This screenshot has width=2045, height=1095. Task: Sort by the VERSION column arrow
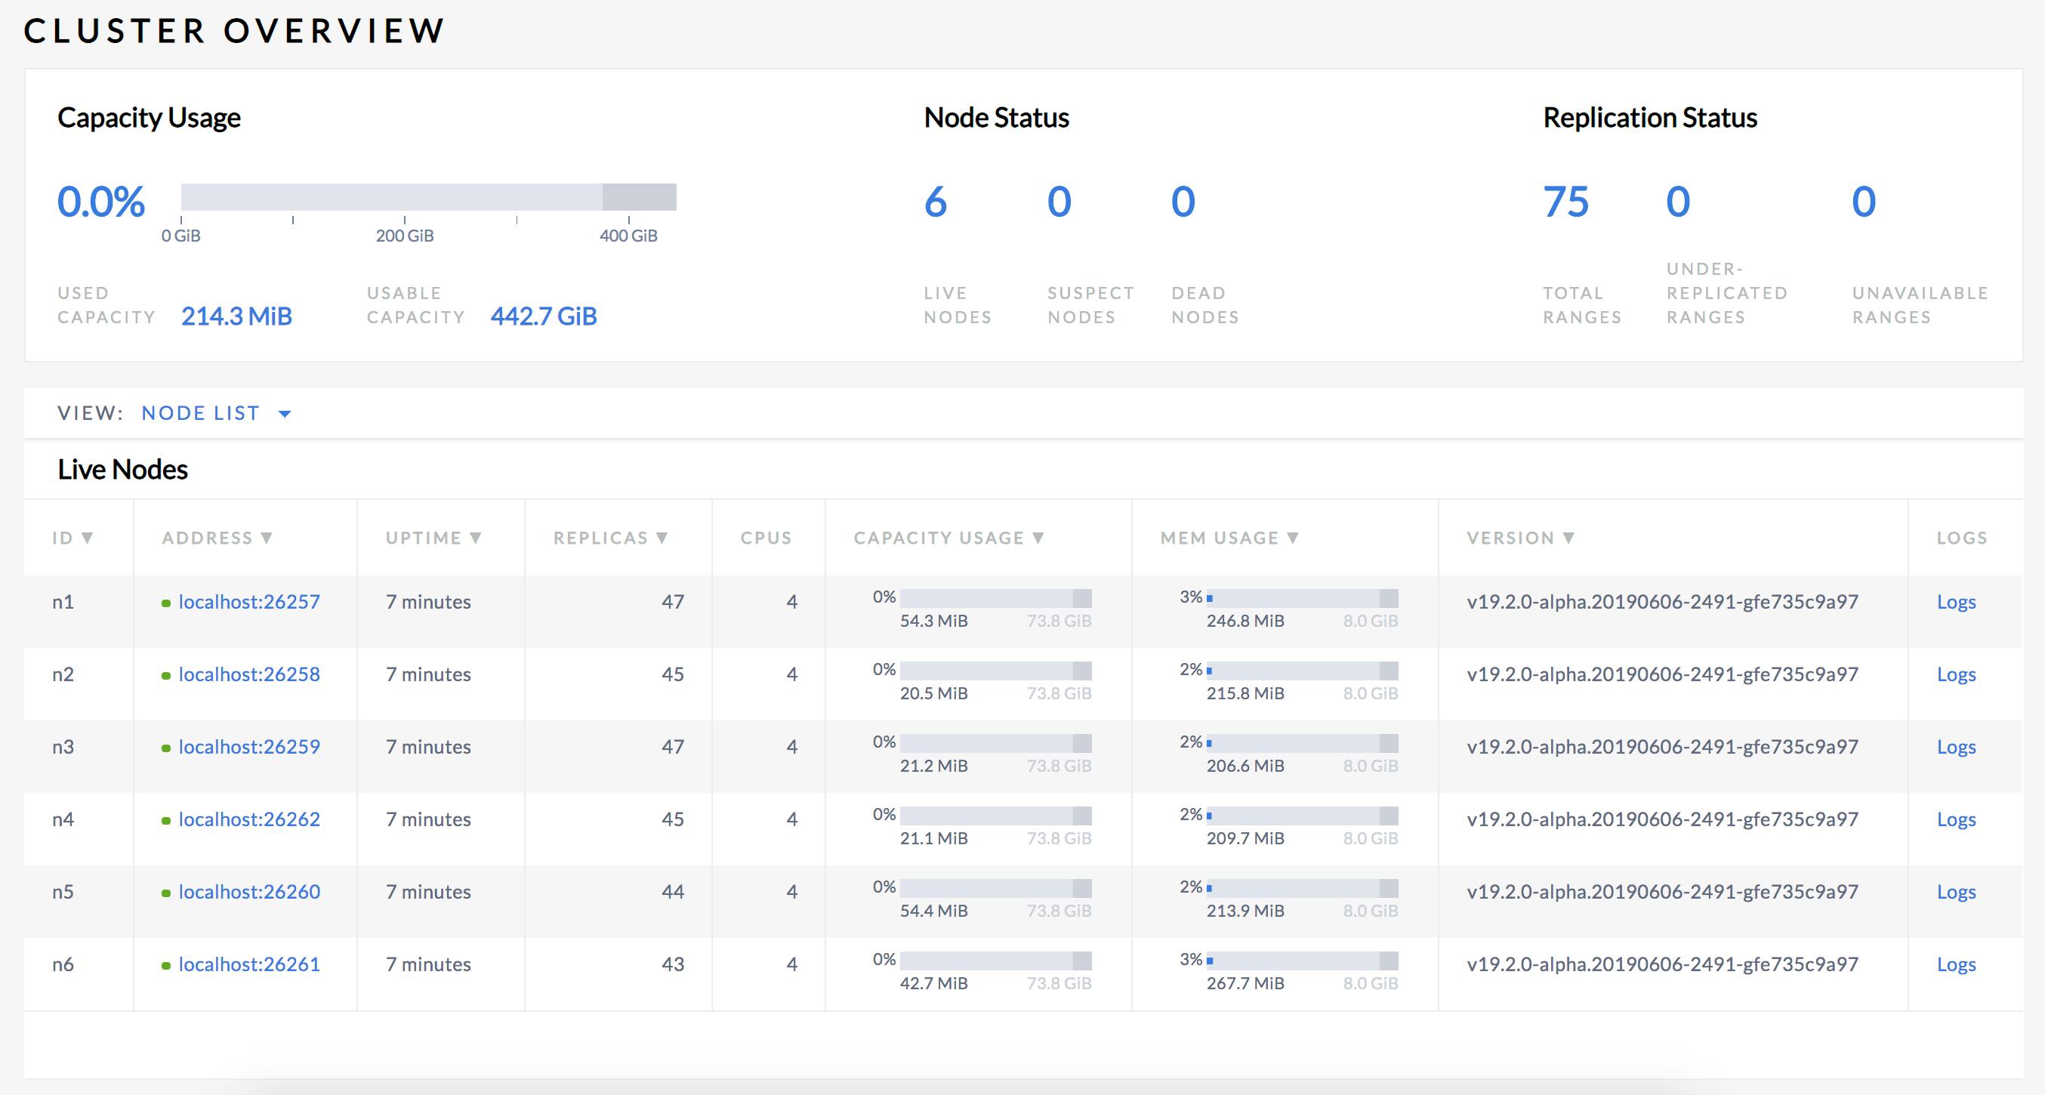1570,537
